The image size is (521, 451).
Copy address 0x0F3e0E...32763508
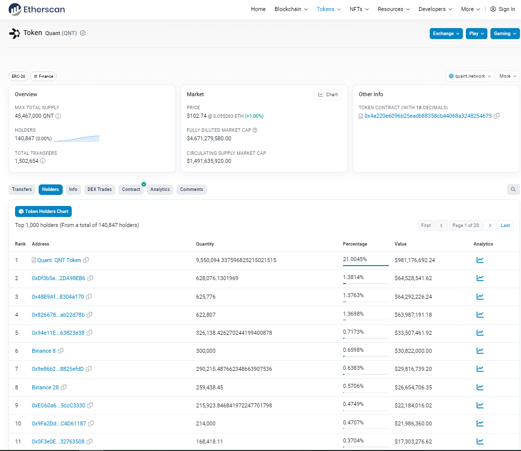tap(90, 441)
